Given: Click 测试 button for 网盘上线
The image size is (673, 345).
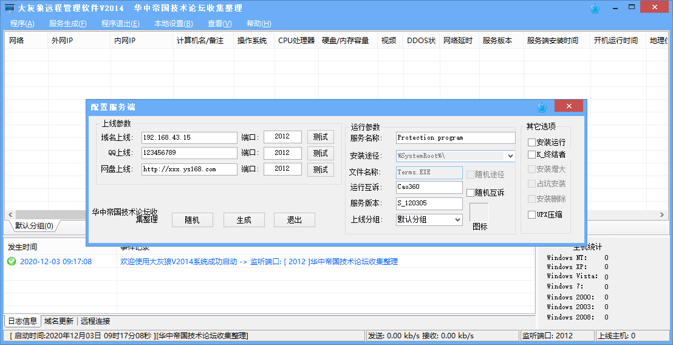Looking at the screenshot, I should 321,169.
